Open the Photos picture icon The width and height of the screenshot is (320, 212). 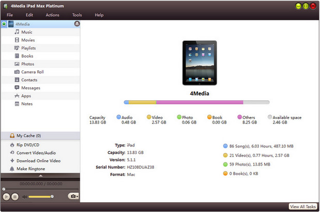pos(17,64)
